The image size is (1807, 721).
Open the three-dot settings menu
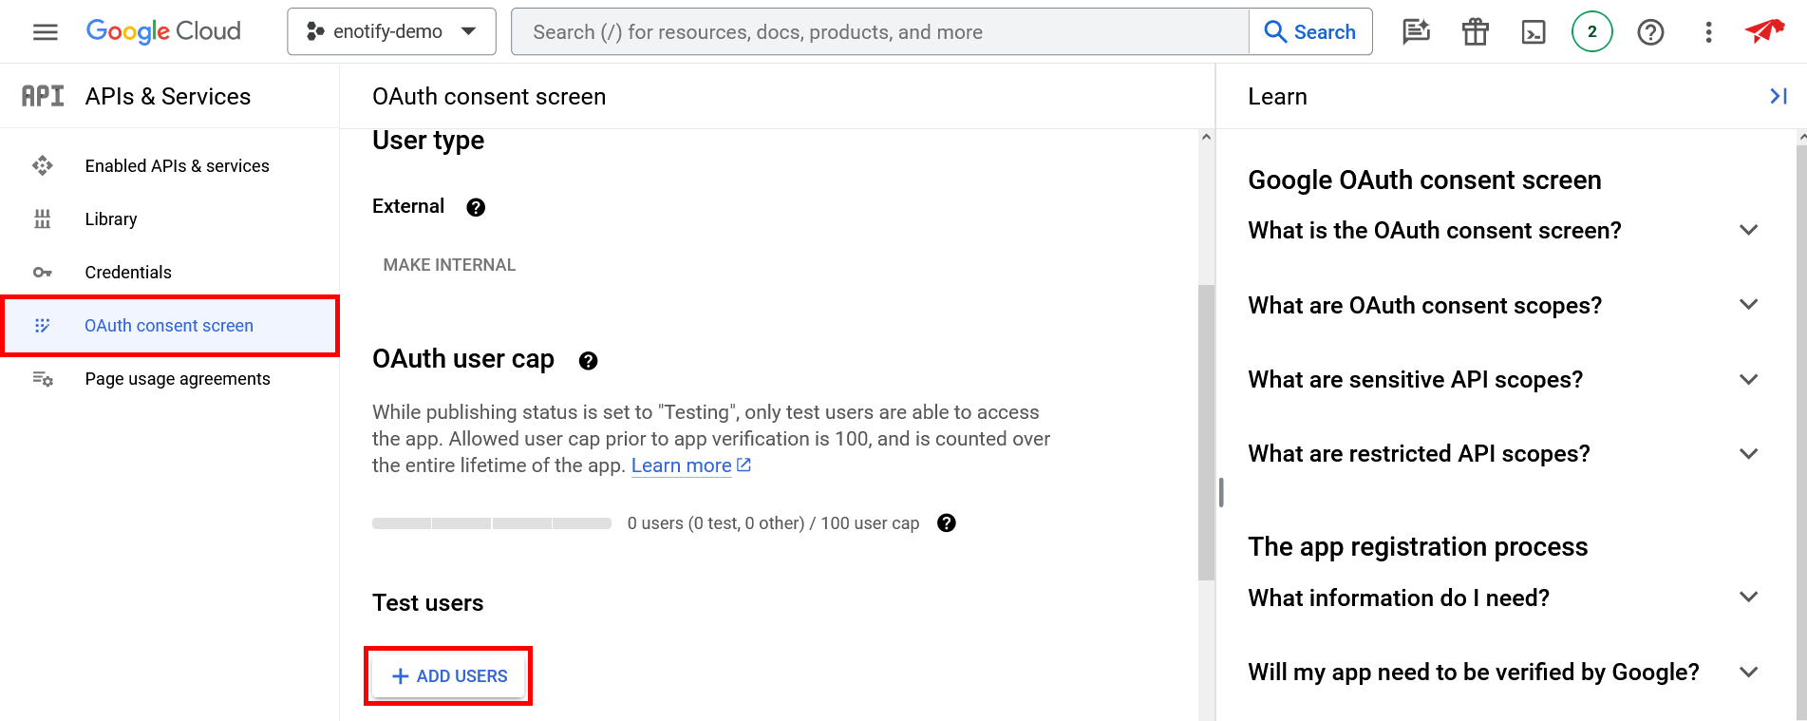click(1708, 32)
